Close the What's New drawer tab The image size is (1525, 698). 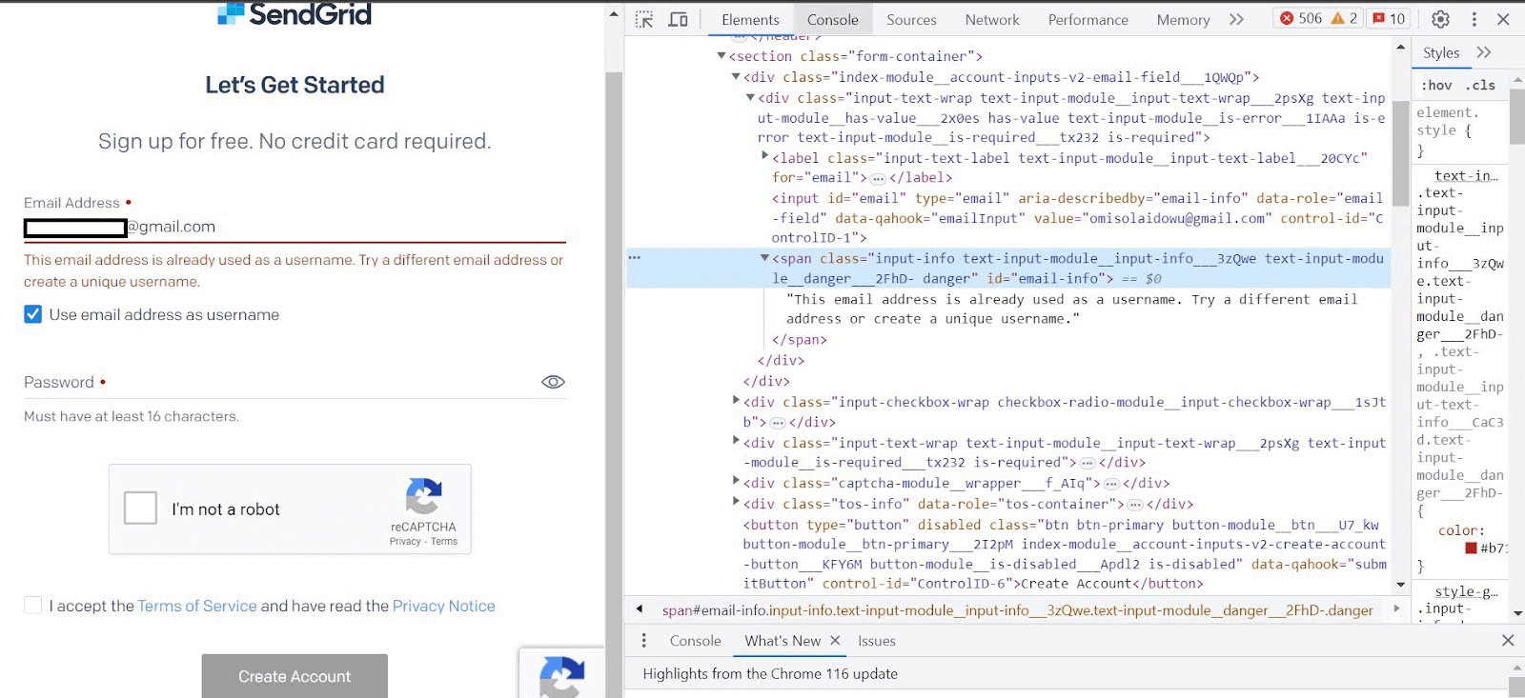point(835,640)
